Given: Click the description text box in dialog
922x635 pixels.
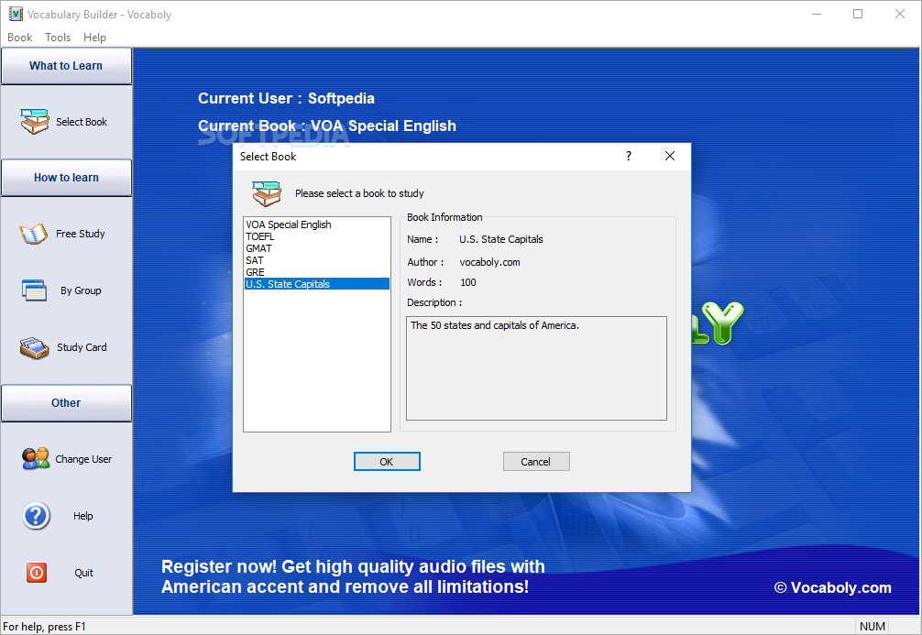Looking at the screenshot, I should coord(536,368).
